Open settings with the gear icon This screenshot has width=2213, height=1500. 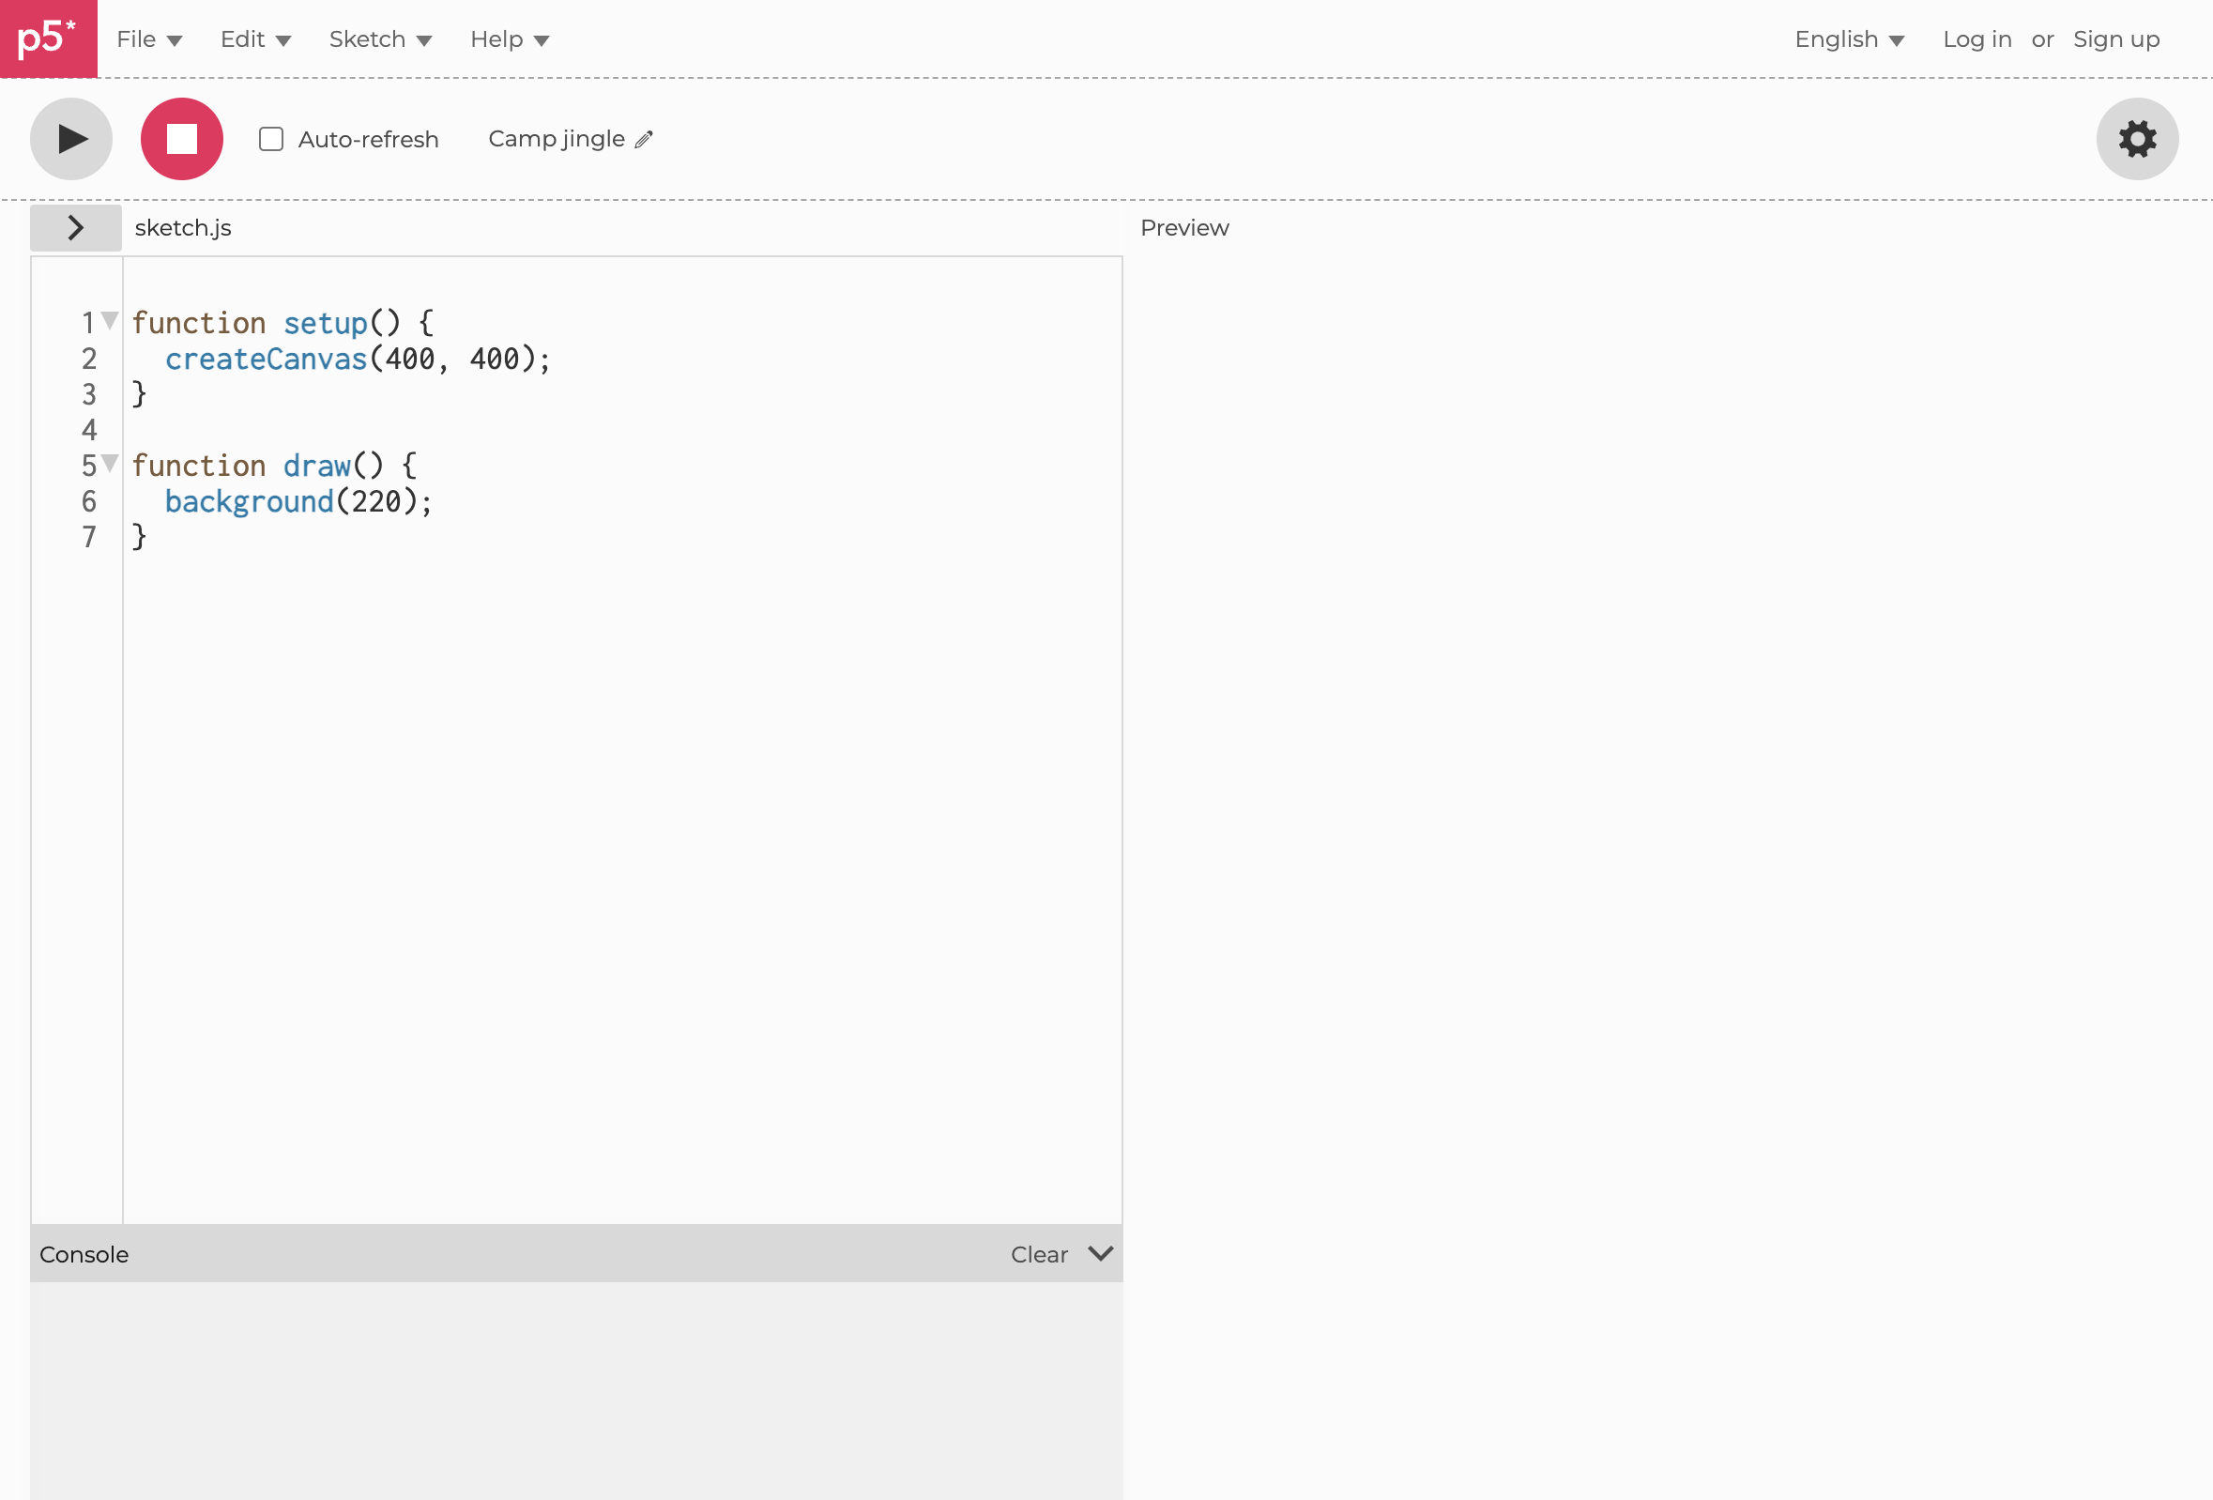click(2137, 139)
